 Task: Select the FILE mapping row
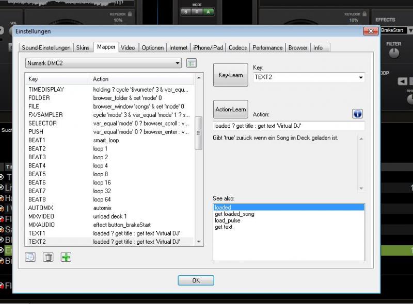click(x=109, y=106)
